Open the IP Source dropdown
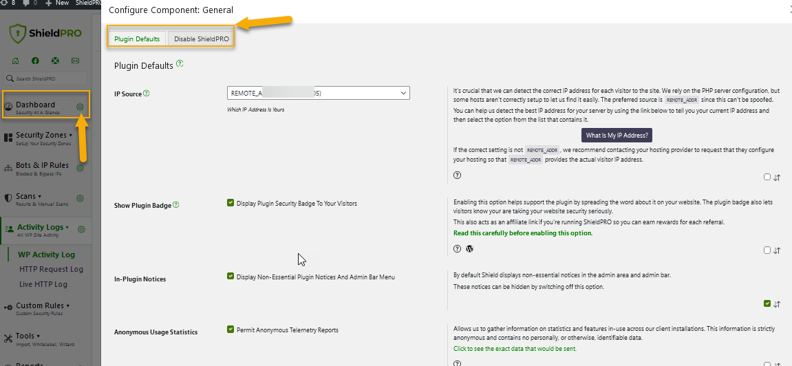The image size is (792, 366). tap(318, 93)
